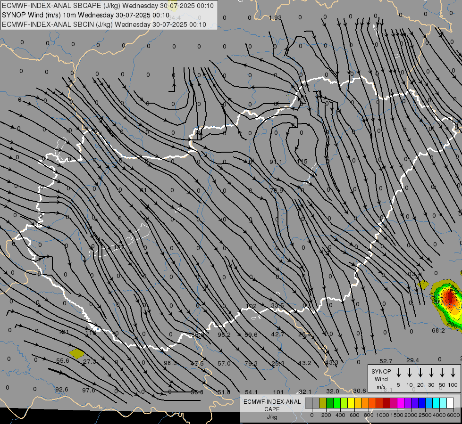Click the map value 121
This screenshot has height=424, width=462.
pos(64,332)
